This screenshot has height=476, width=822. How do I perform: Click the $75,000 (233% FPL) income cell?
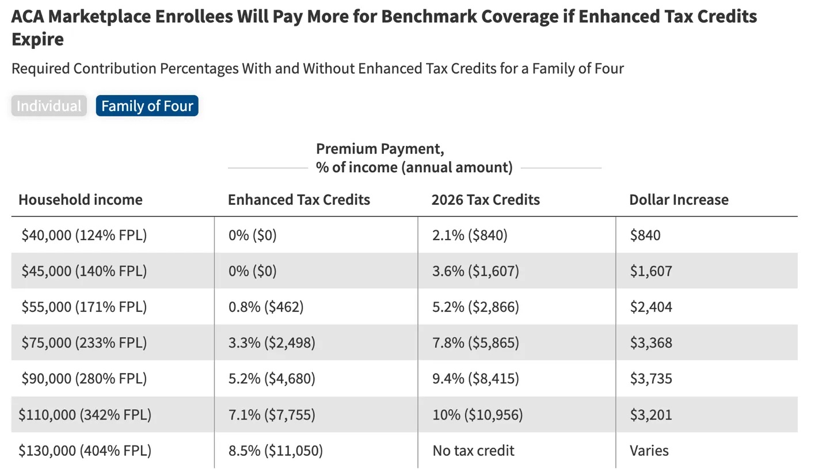84,342
